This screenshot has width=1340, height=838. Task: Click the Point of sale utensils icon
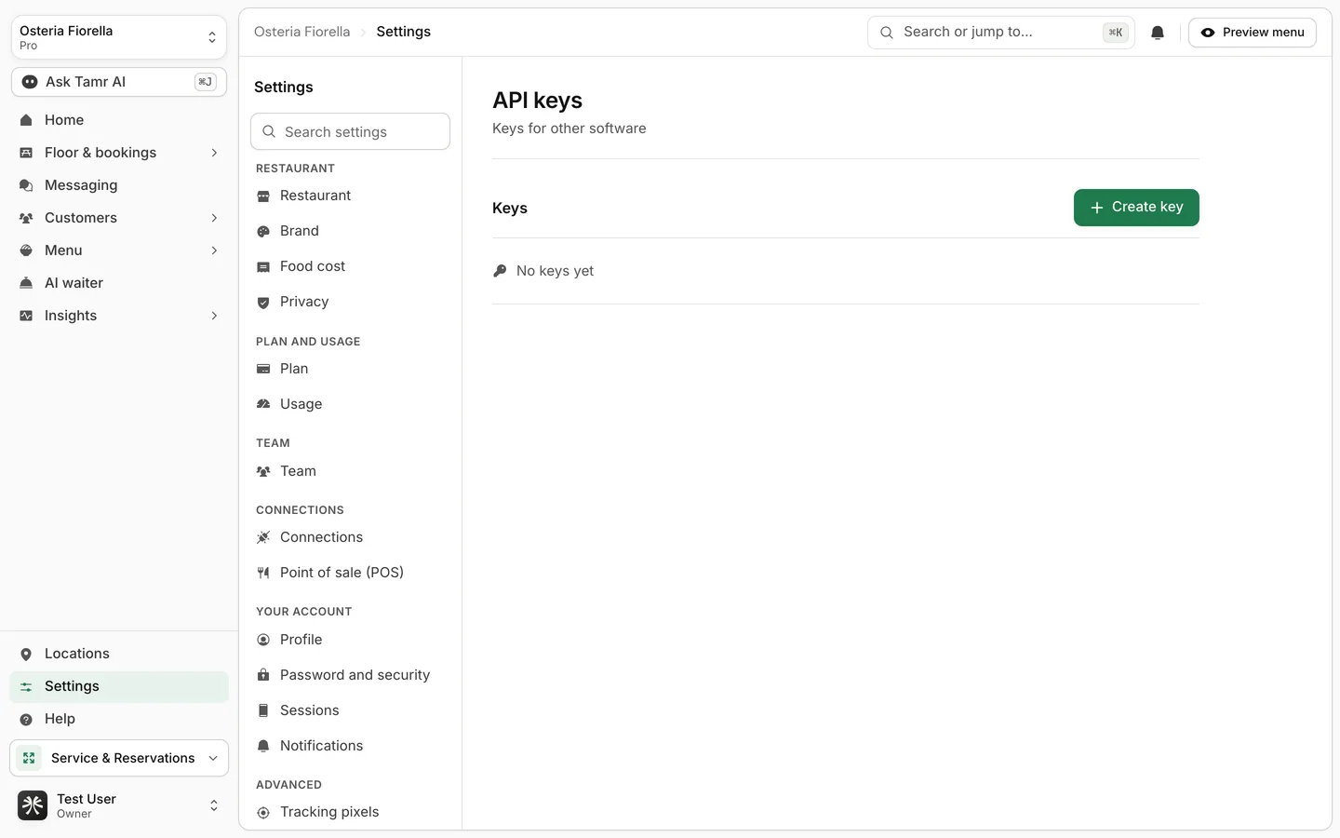pyautogui.click(x=263, y=573)
